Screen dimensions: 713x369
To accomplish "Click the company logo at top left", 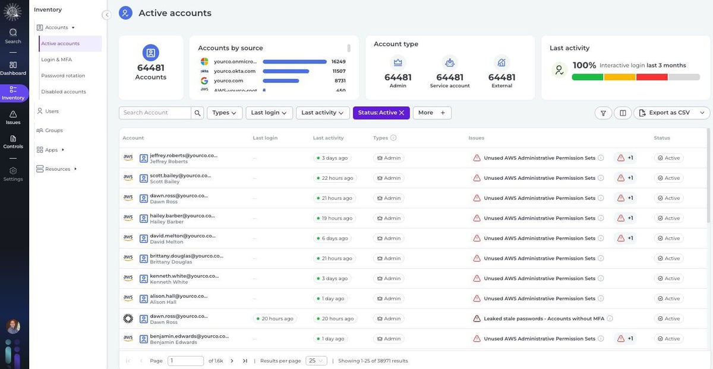I will [x=12, y=12].
